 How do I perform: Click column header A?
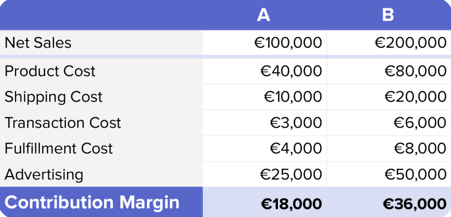click(263, 15)
